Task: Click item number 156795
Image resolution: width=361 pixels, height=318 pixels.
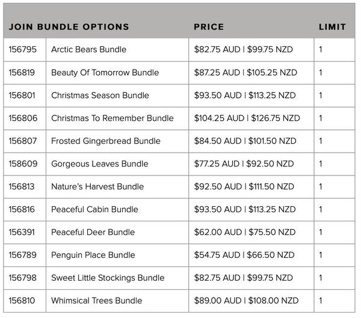Action: (22, 50)
